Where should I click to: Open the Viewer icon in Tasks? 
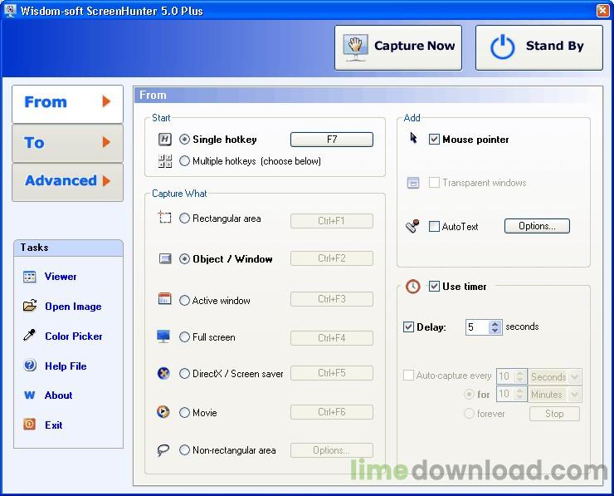[30, 277]
